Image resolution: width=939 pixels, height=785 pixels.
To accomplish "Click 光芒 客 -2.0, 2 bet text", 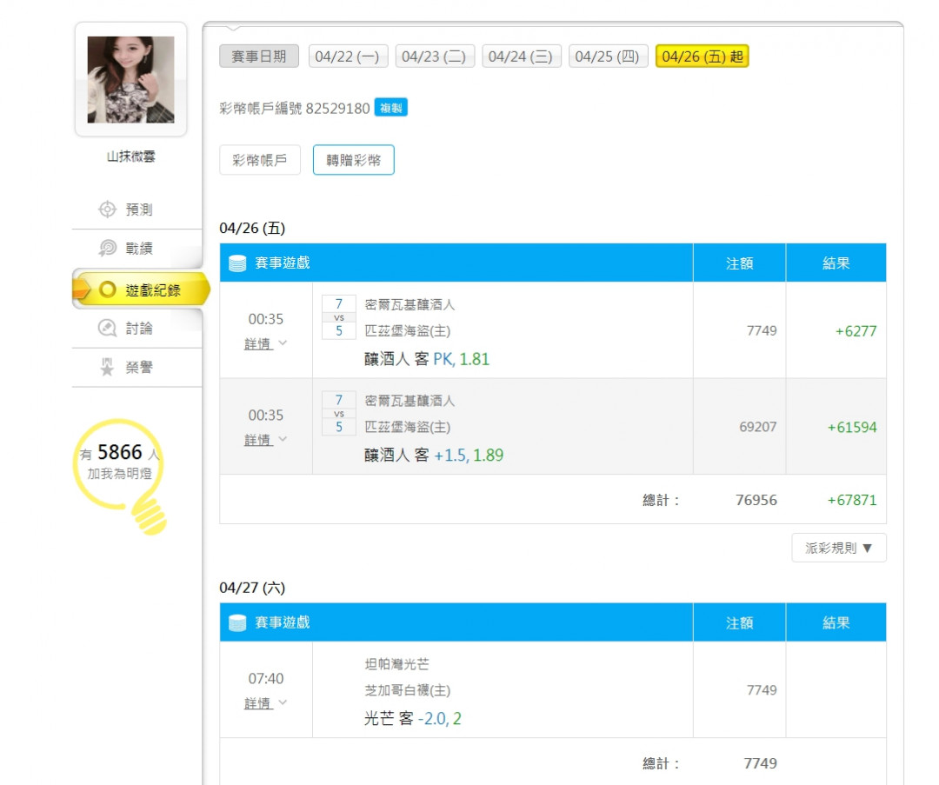I will coord(413,719).
